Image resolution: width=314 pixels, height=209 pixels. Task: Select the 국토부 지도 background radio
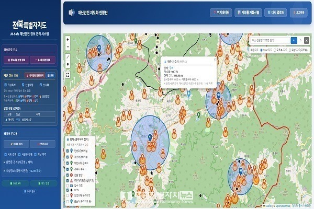coord(275,50)
